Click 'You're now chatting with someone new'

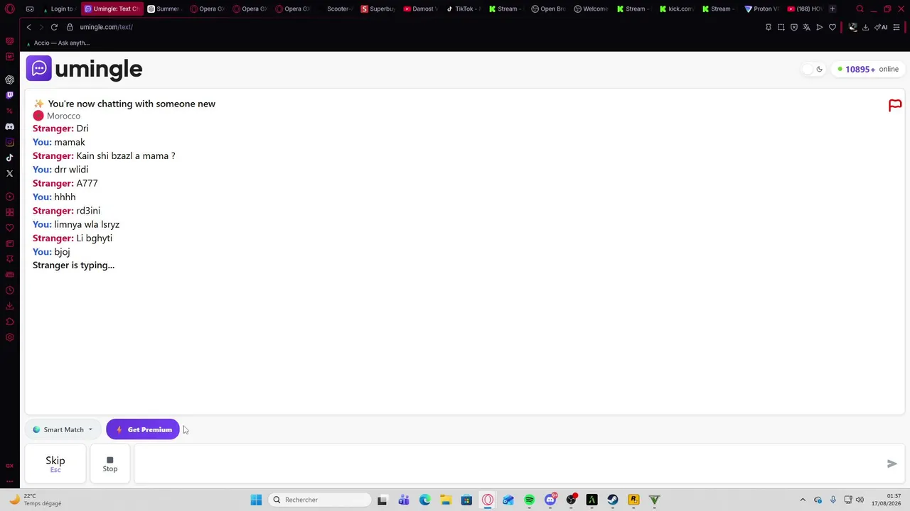pos(132,104)
